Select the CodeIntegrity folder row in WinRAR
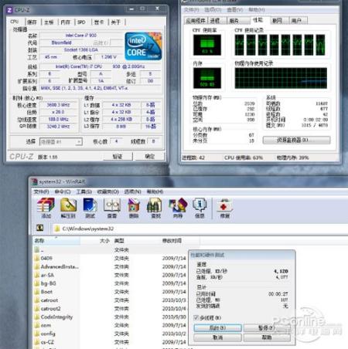 (111, 317)
